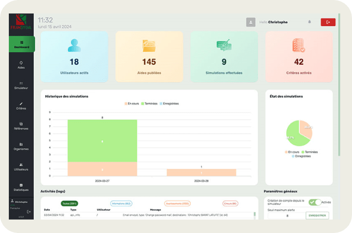Navigate to the Organismes section
The image size is (352, 233).
pos(21,146)
